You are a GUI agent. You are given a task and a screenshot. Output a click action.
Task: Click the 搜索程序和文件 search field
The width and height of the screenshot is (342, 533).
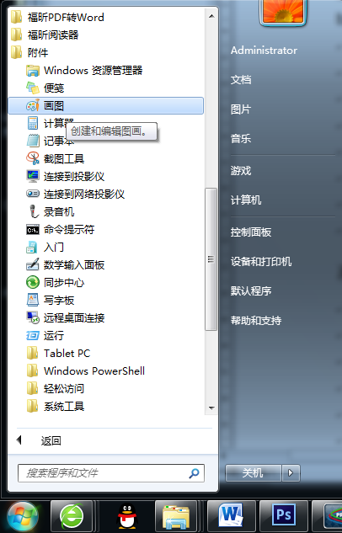point(111,473)
